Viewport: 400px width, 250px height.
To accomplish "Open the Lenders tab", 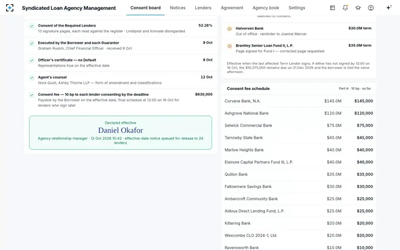I will (x=203, y=8).
